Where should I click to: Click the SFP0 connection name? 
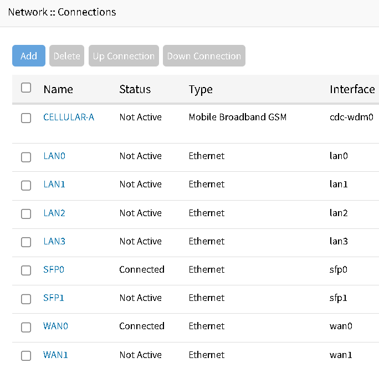(54, 269)
